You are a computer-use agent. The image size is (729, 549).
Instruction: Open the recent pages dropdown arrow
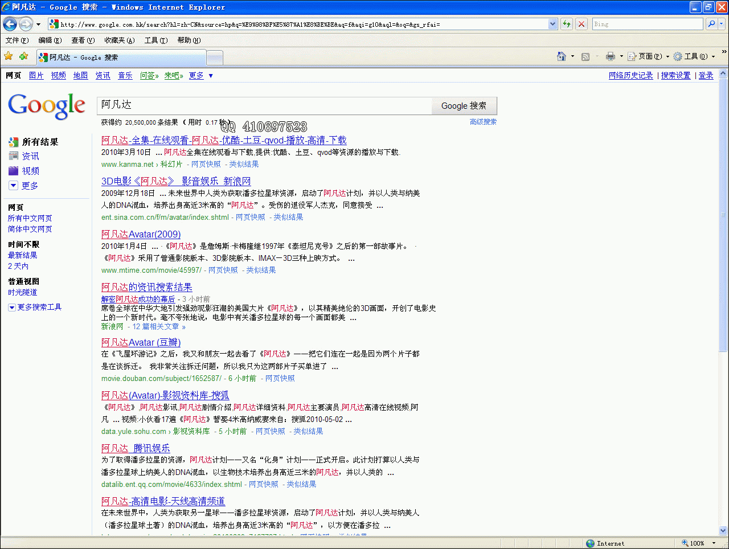(x=38, y=24)
